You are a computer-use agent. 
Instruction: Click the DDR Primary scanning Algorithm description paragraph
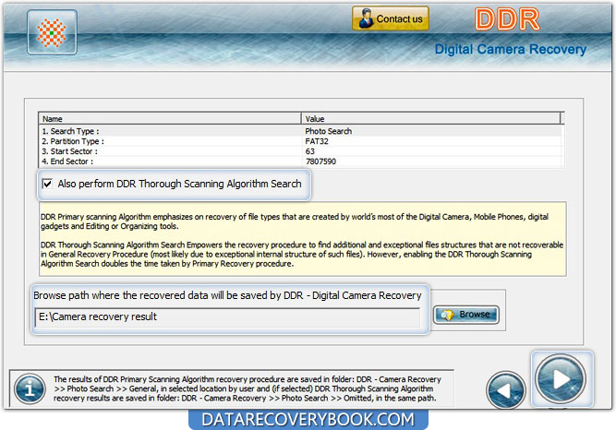295,221
